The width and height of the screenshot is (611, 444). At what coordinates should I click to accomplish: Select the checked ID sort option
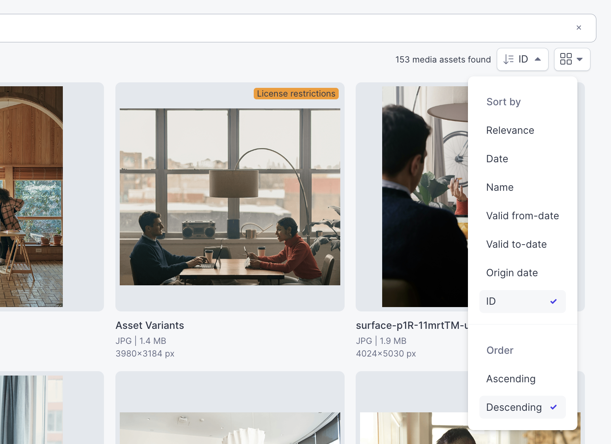point(522,302)
